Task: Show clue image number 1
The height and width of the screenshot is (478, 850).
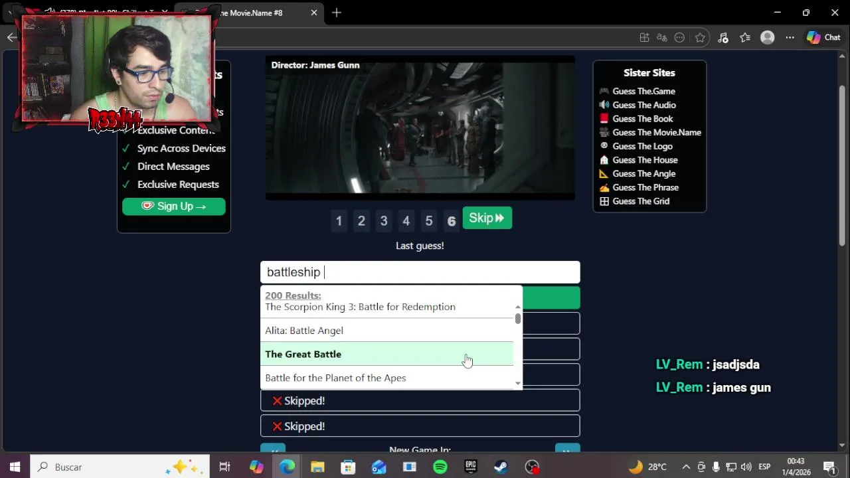Action: pos(339,221)
